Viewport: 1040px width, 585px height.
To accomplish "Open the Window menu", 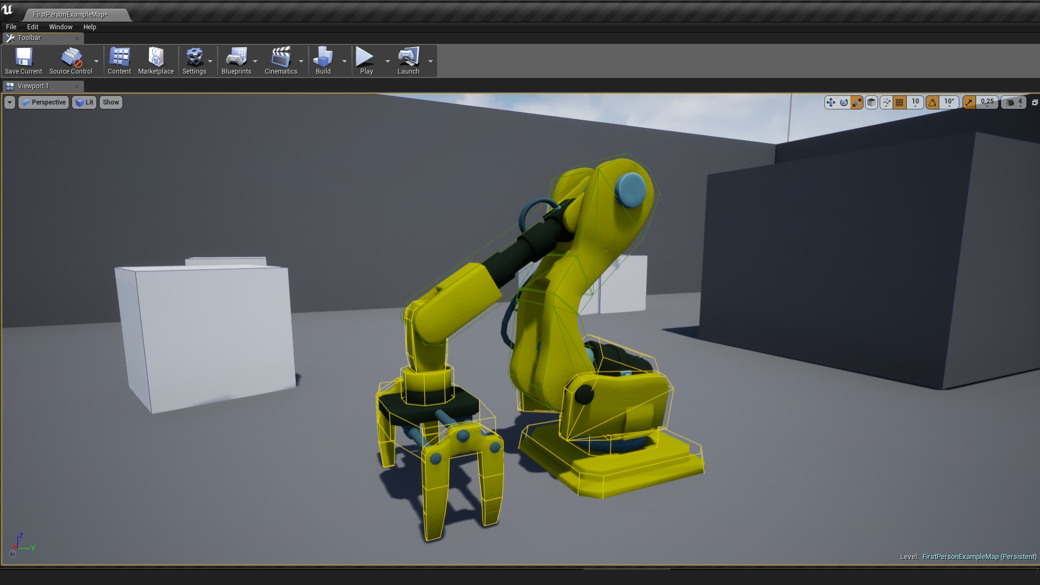I will click(60, 27).
